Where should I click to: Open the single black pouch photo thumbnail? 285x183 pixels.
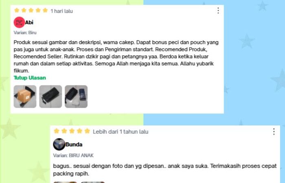50,97
